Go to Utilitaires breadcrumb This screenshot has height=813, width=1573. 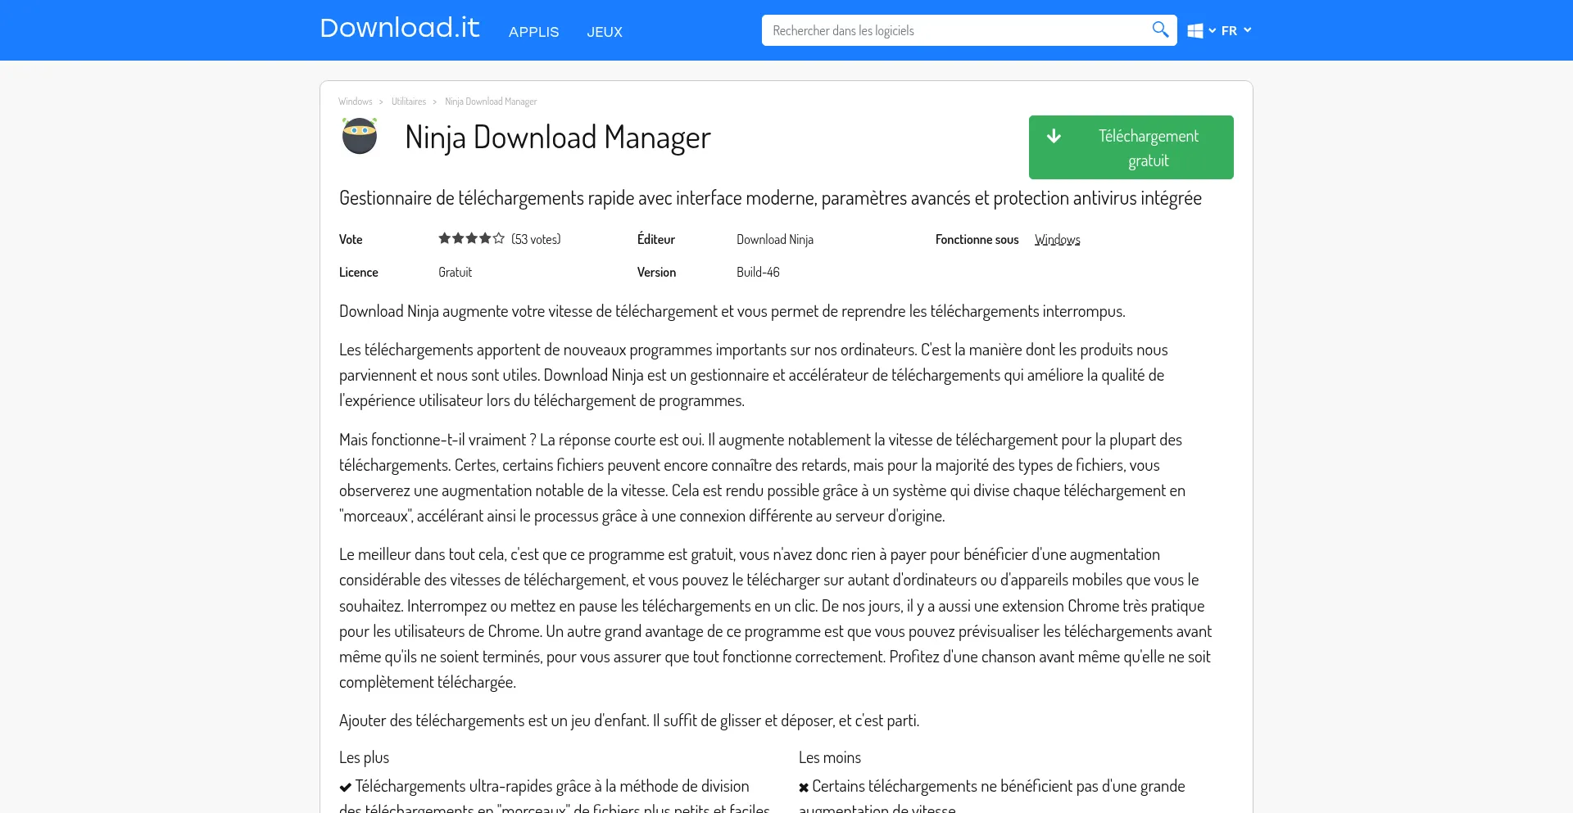pos(409,102)
